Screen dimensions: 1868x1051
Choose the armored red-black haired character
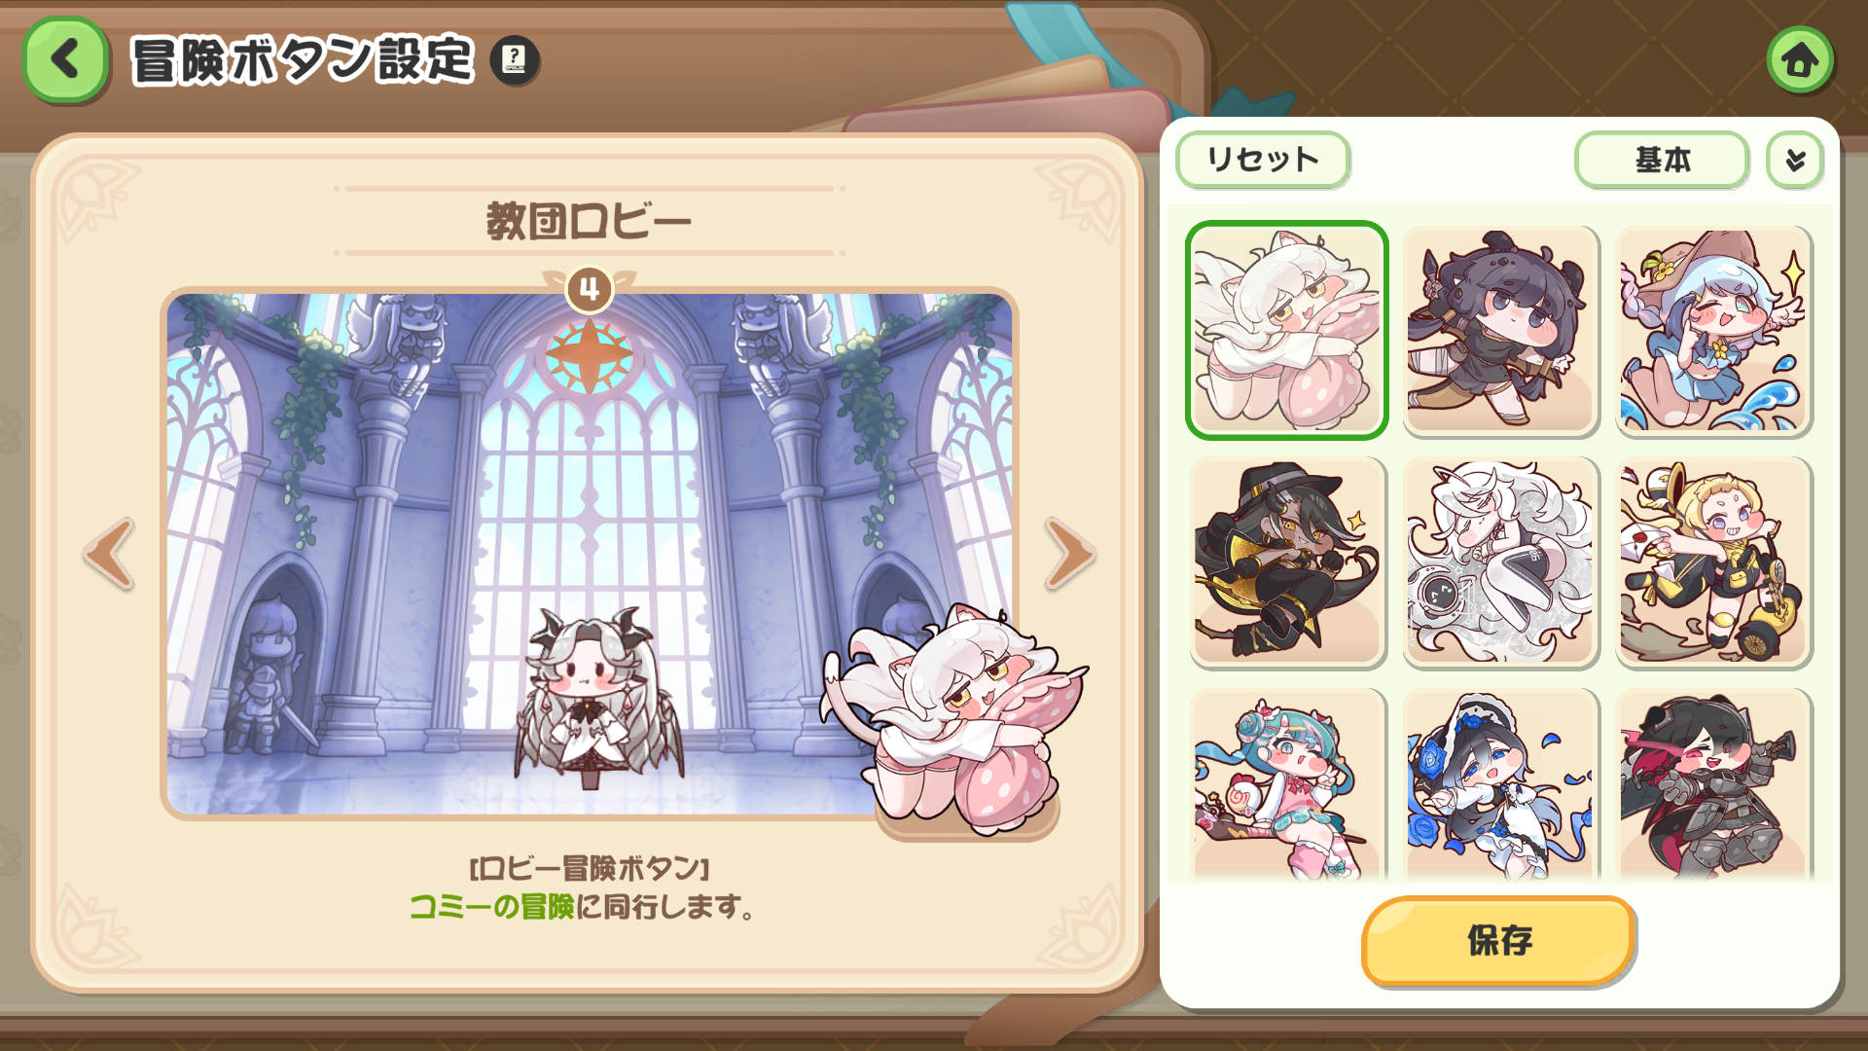[1713, 784]
